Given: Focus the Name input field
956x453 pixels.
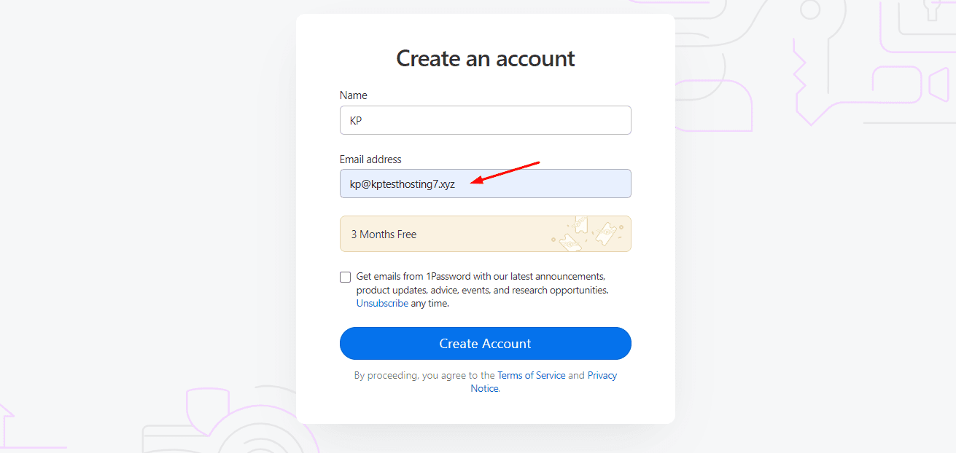Looking at the screenshot, I should tap(485, 120).
